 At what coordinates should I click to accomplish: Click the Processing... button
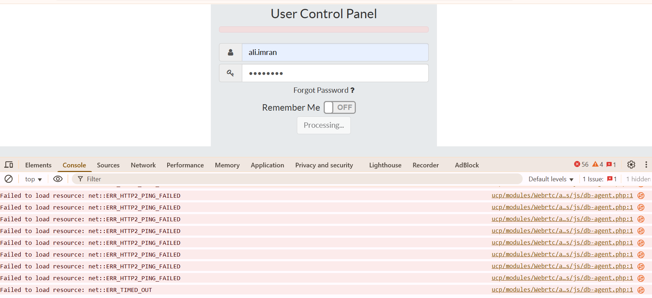(324, 125)
